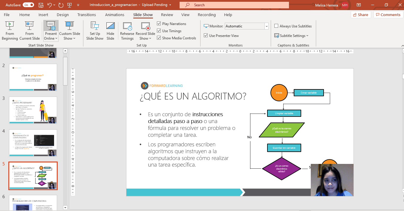Uncheck Show Media Controls

[159, 38]
